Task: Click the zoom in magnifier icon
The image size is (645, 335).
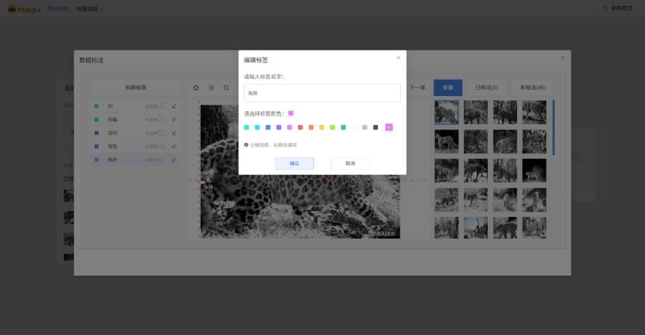Action: pos(211,88)
